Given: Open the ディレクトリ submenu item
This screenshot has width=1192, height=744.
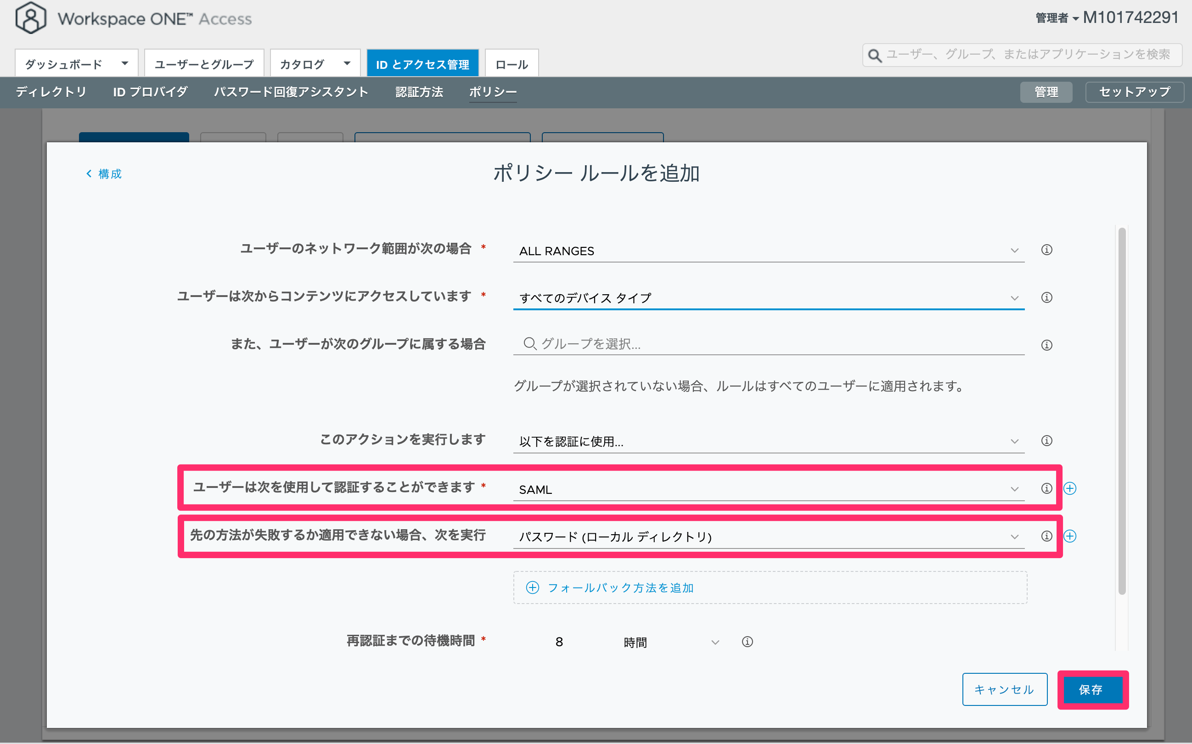Looking at the screenshot, I should pos(51,92).
